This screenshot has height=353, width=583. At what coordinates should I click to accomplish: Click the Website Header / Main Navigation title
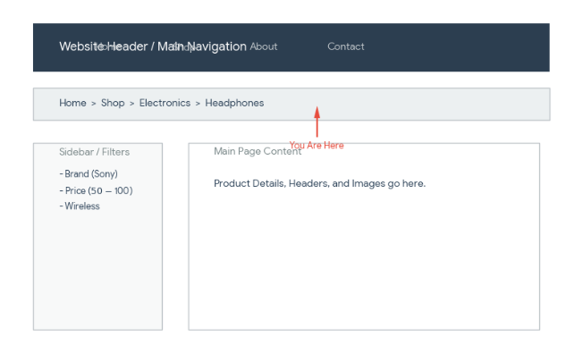[153, 46]
